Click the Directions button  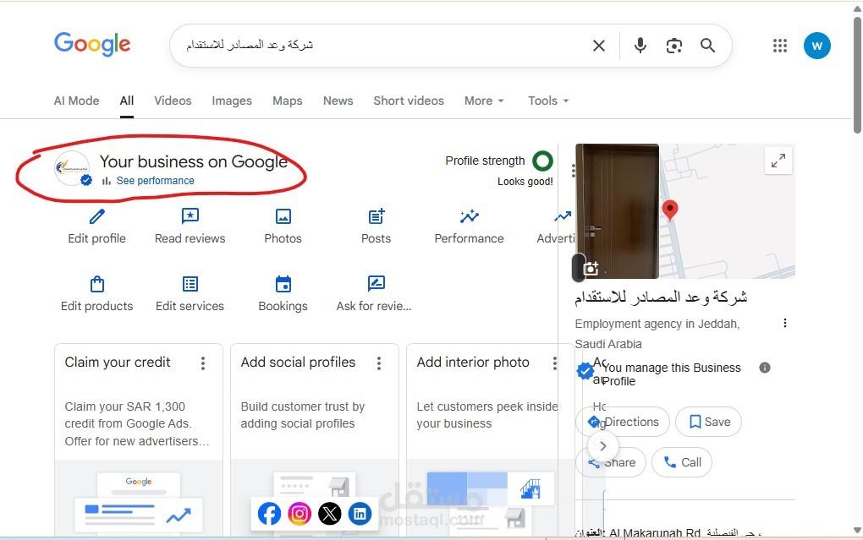(x=623, y=422)
